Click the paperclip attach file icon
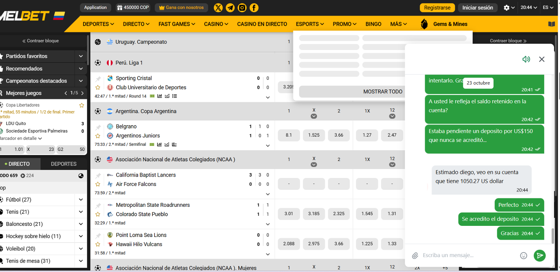The image size is (560, 272). tap(415, 256)
